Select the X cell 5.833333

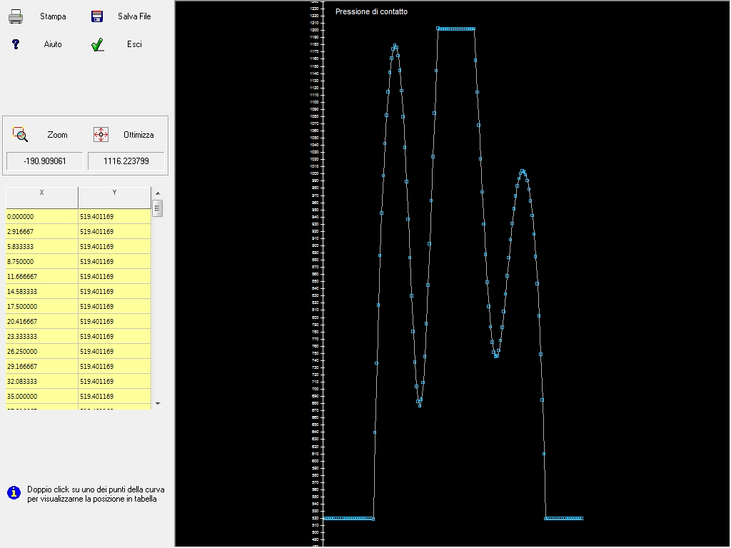click(x=42, y=246)
